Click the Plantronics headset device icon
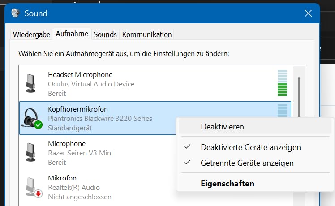The image size is (335, 206). [x=31, y=118]
